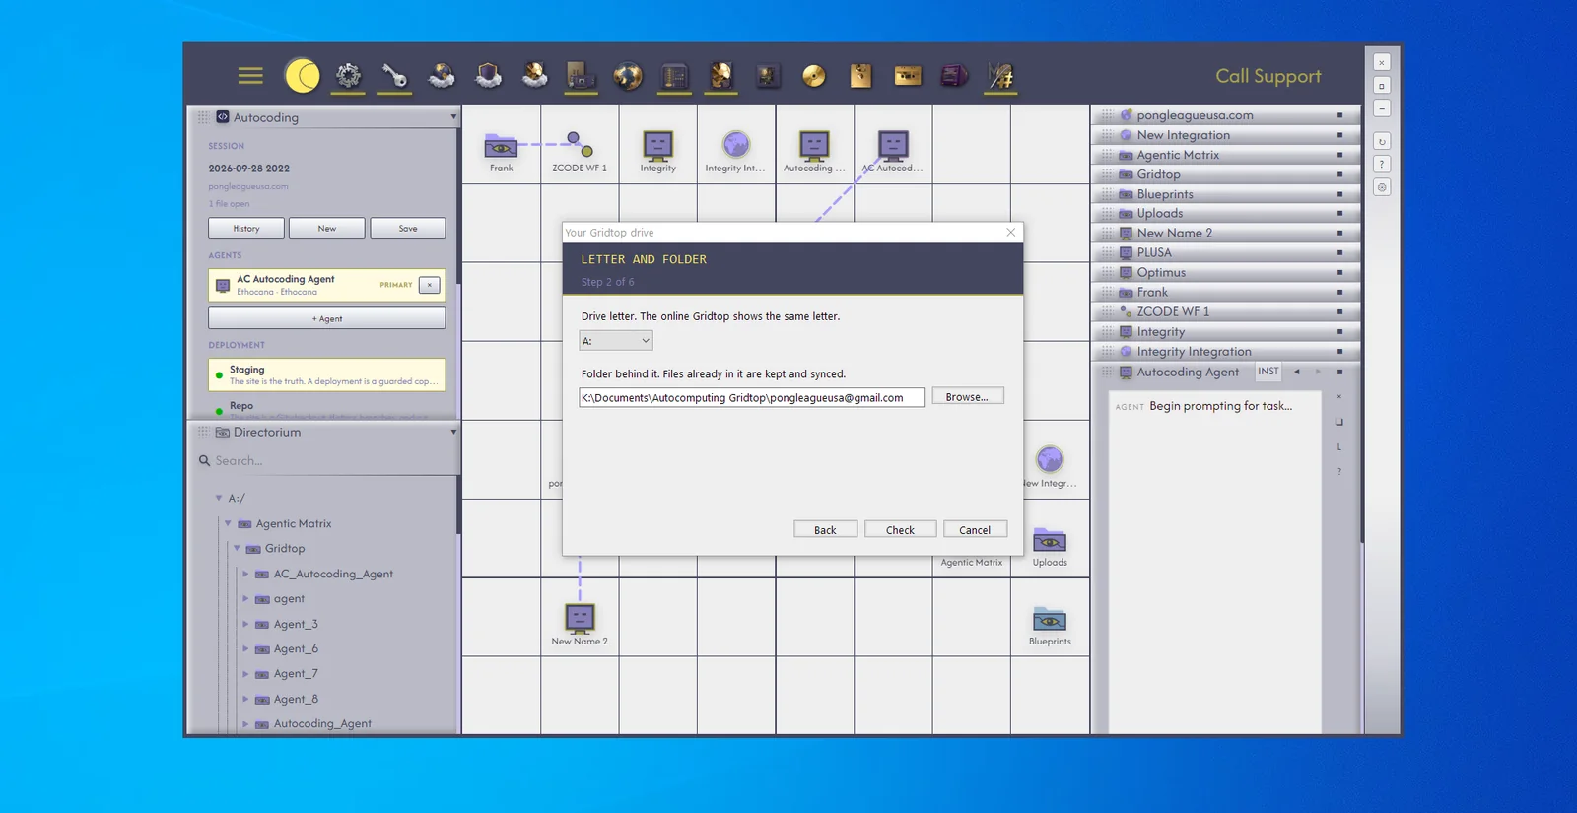The image size is (1577, 813).
Task: Click the + Agent button
Action: click(x=326, y=318)
